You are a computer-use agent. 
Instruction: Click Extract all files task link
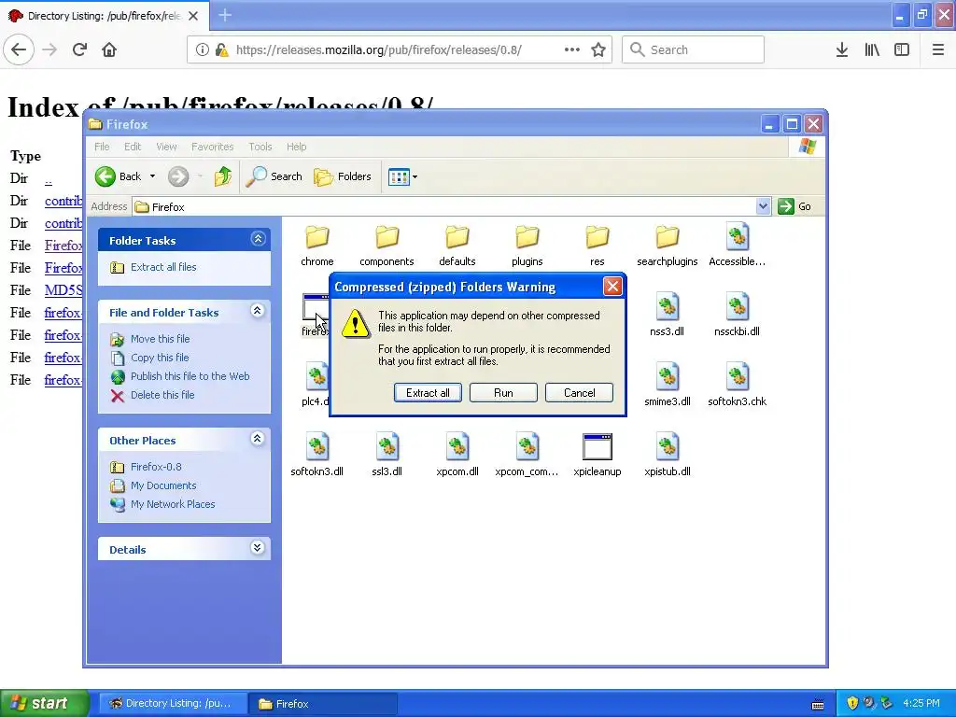tap(163, 267)
